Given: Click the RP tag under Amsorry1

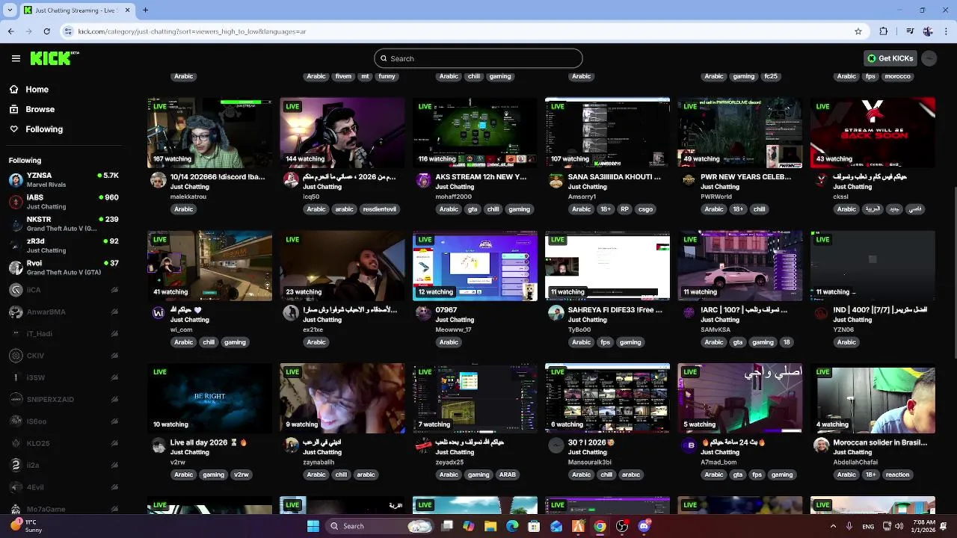Looking at the screenshot, I should pos(624,209).
